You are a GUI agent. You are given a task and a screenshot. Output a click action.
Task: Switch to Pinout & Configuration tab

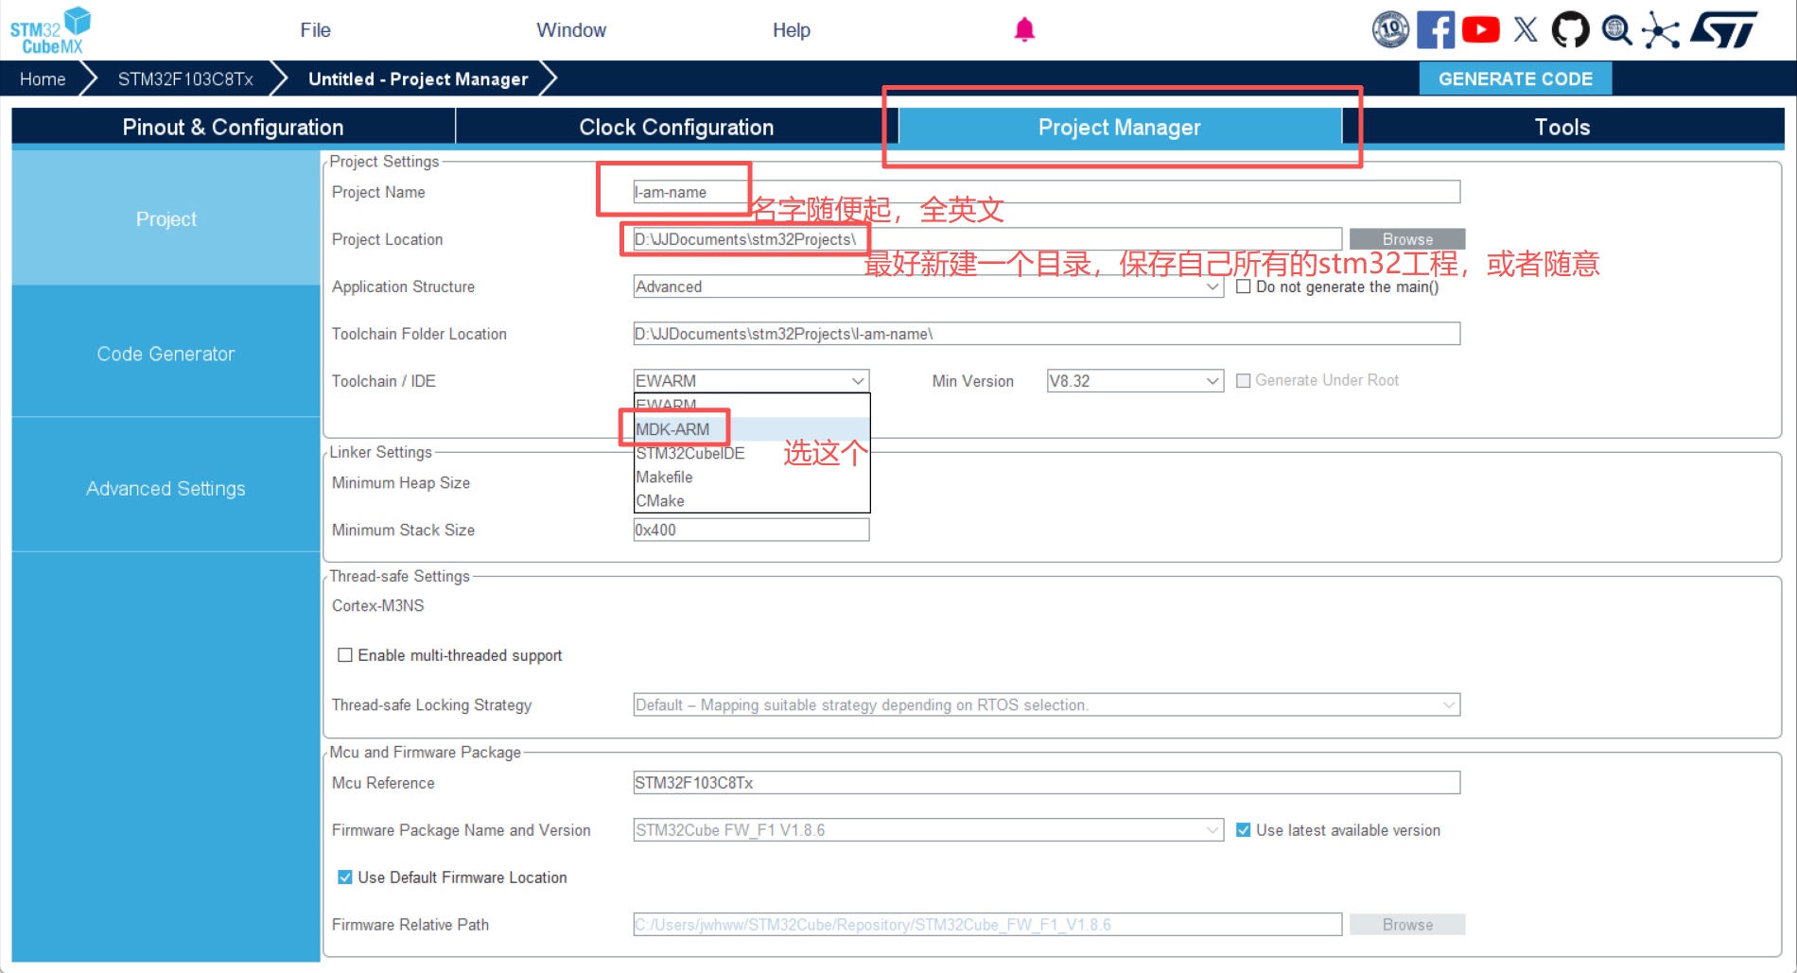coord(233,128)
